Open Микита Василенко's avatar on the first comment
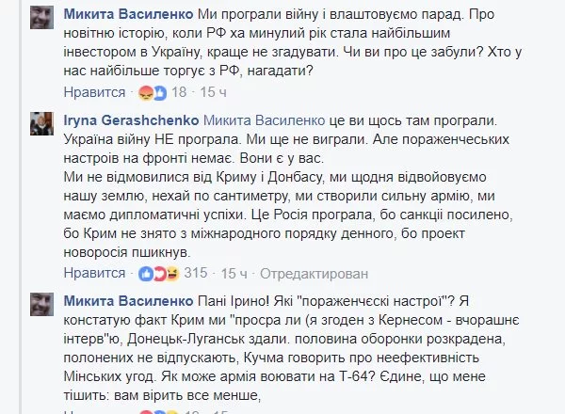565x414 pixels. pyautogui.click(x=41, y=21)
